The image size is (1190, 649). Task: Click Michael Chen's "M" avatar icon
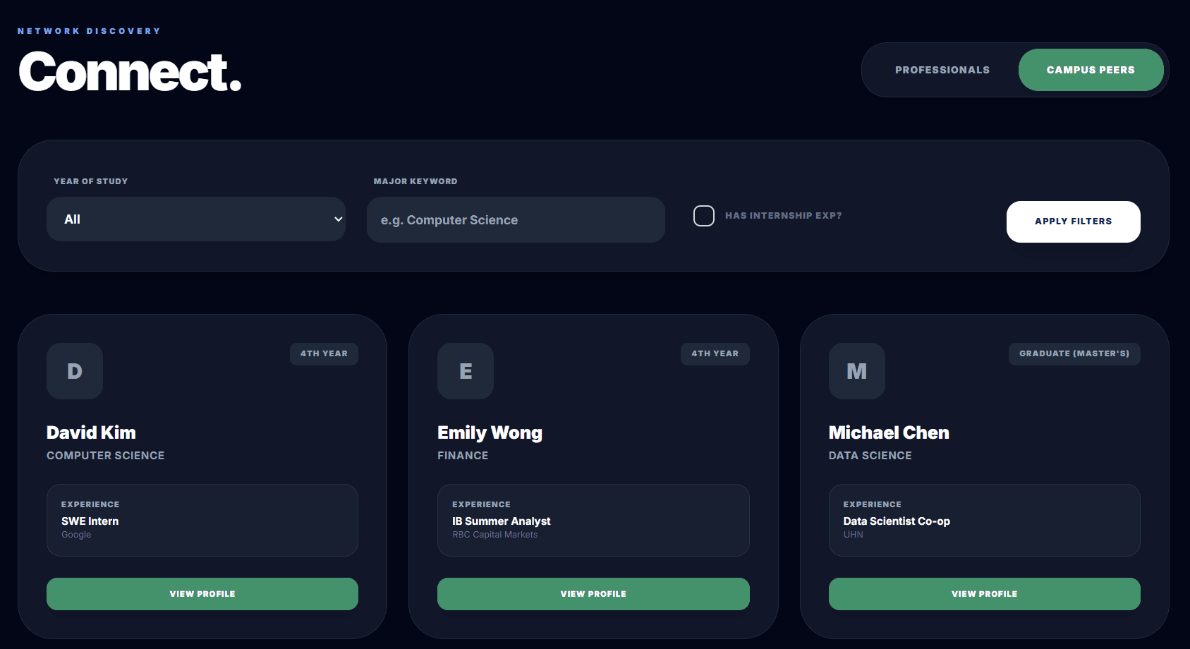856,371
